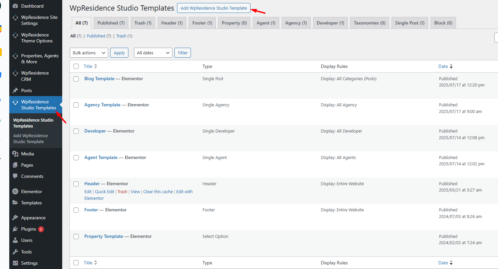Click the Elementor logo icon
The height and width of the screenshot is (269, 498).
pos(15,191)
